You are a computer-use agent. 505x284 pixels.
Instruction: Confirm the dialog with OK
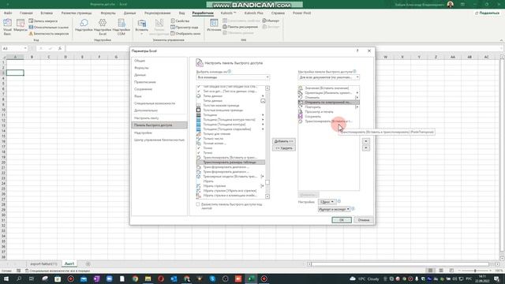coord(342,220)
